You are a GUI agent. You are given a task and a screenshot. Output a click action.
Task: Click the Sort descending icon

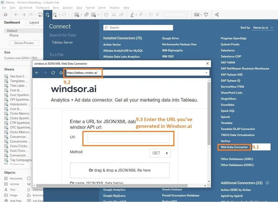[x=121, y=15]
